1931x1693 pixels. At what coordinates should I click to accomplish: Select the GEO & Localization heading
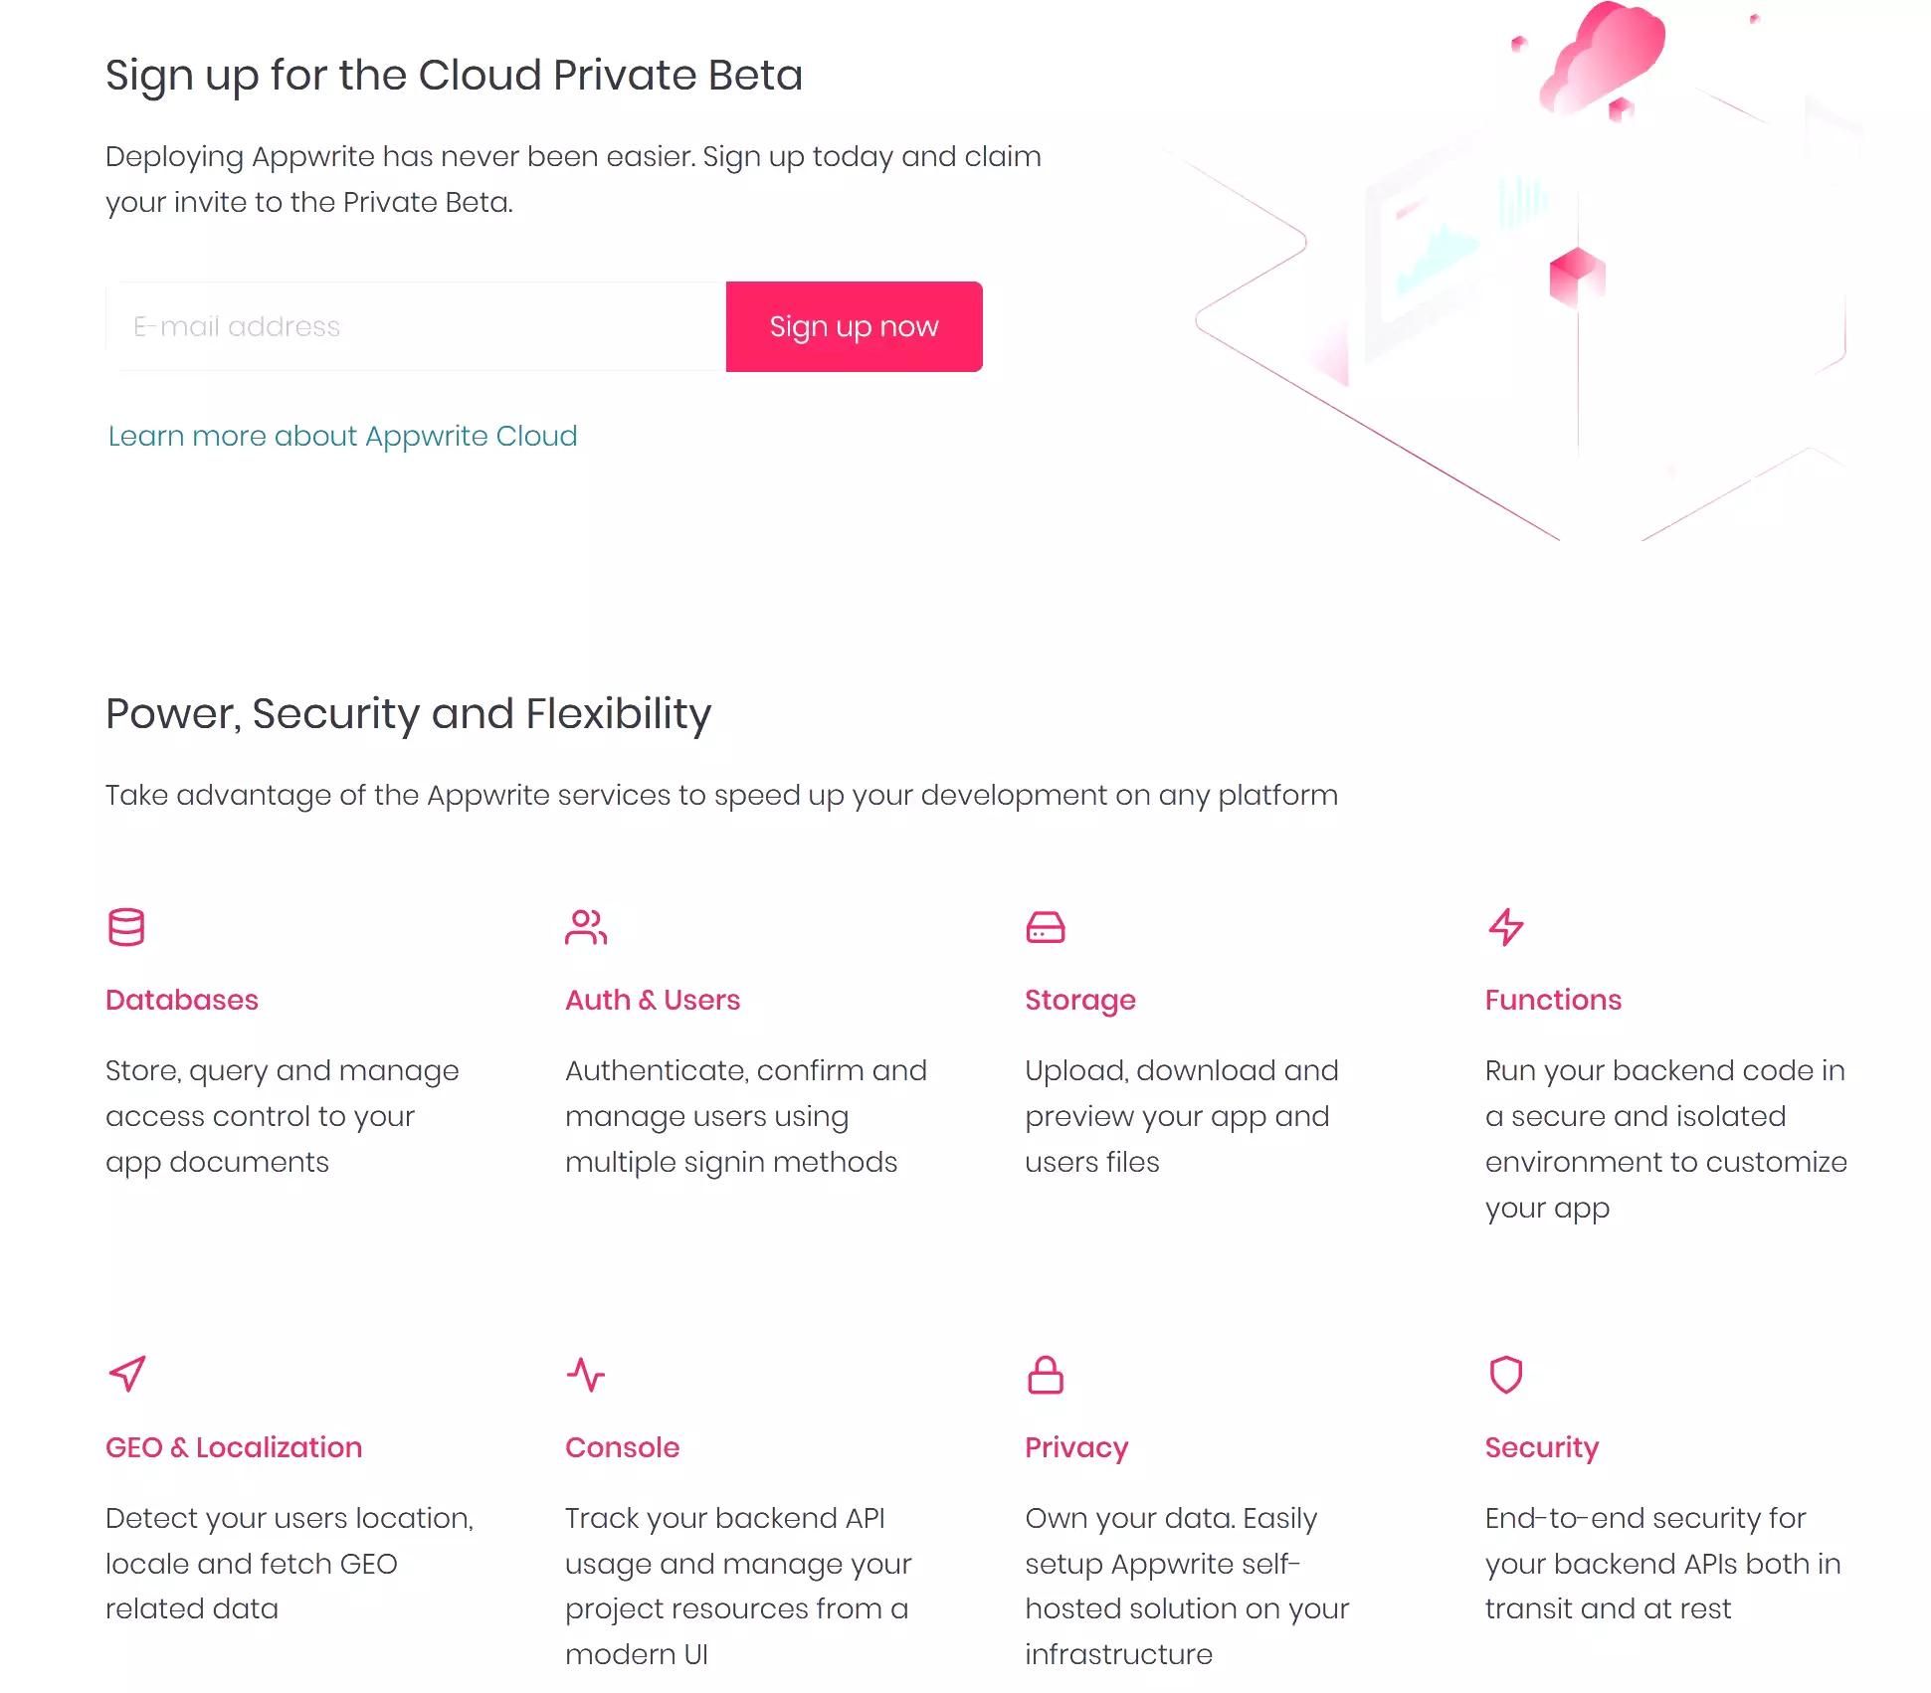click(233, 1447)
